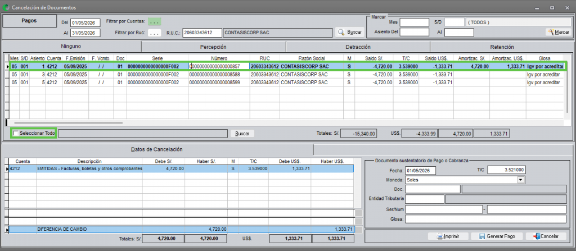Click the search text box beside Seleccionar Todo
This screenshot has height=251, width=576.
(x=143, y=133)
